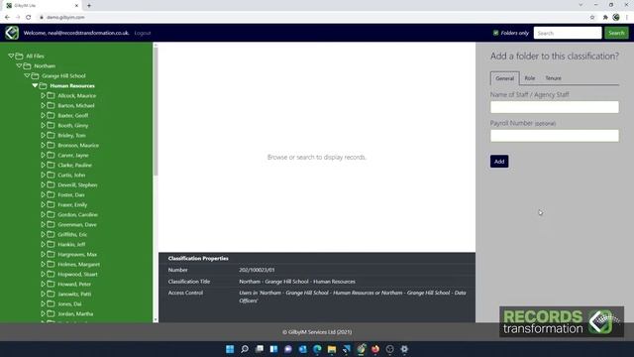This screenshot has width=634, height=357.
Task: Open the Hopwood, Stuart folder
Action: coord(77,274)
